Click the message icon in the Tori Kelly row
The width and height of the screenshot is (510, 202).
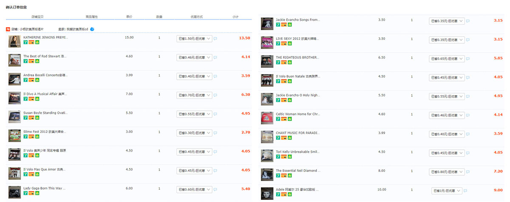point(468,153)
